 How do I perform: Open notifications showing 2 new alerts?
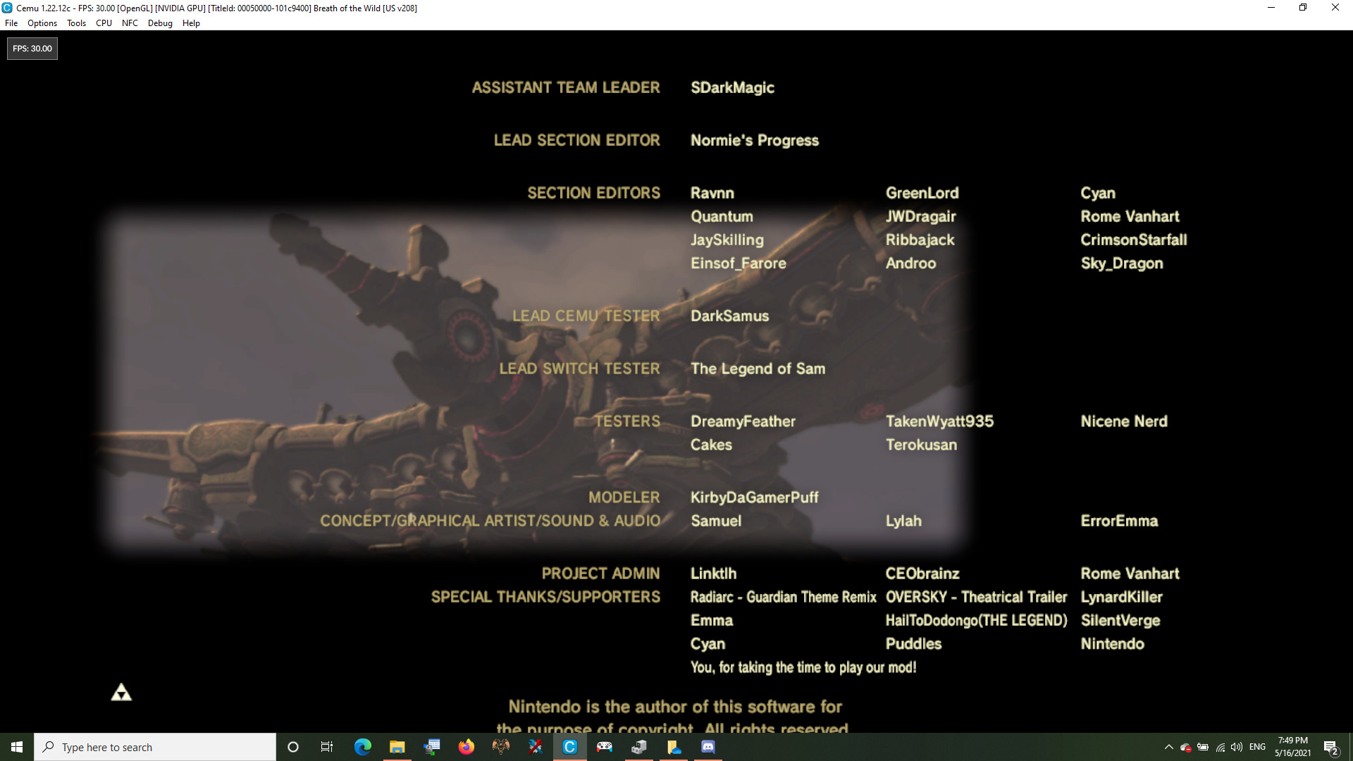pos(1332,747)
